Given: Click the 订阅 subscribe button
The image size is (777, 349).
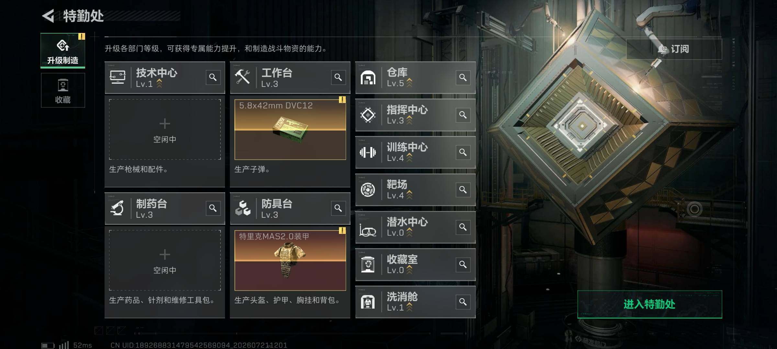Looking at the screenshot, I should (x=674, y=49).
